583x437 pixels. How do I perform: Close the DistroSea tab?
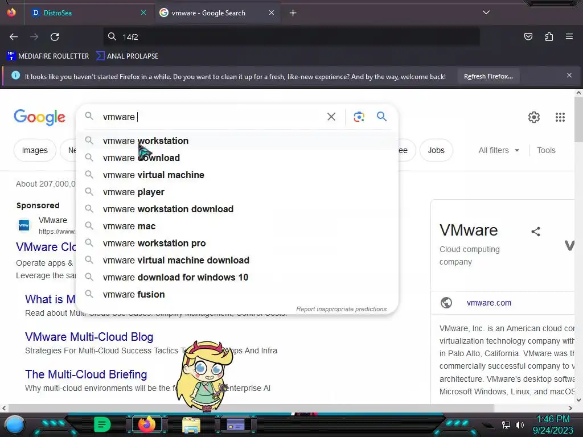point(143,13)
